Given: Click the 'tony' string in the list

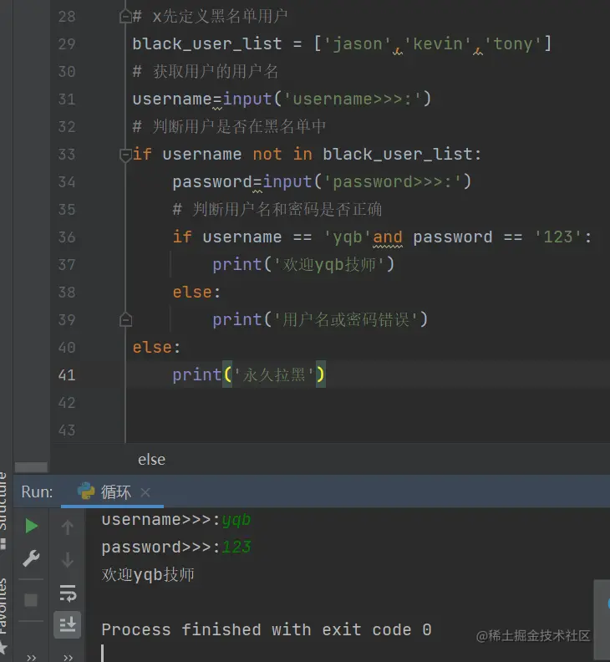Looking at the screenshot, I should point(512,44).
